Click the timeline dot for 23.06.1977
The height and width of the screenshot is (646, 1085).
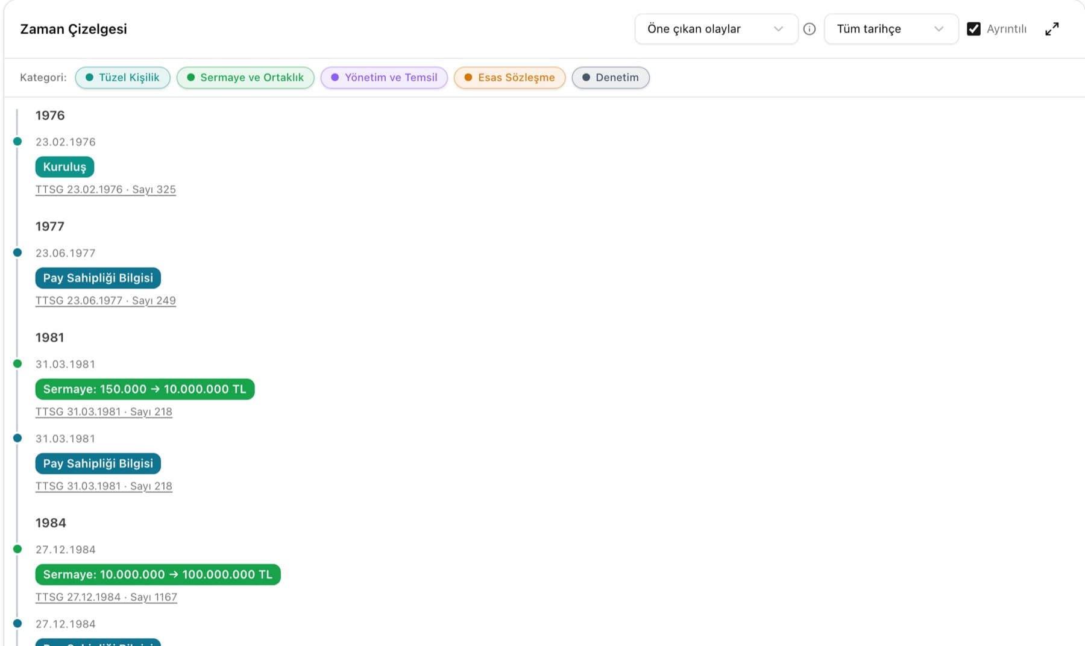coord(17,252)
